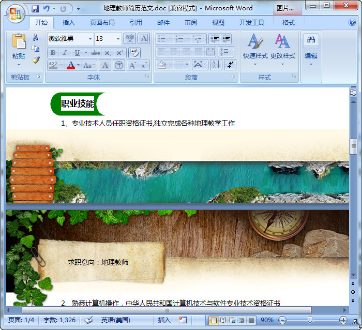Click the macro recording status icon
The image size is (362, 330).
click(183, 320)
